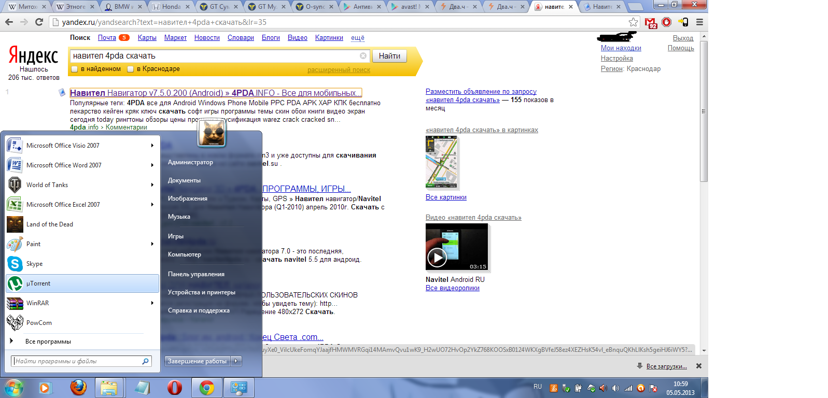Go to Yandex "Картинки" link
This screenshot has height=398, width=828.
(329, 38)
